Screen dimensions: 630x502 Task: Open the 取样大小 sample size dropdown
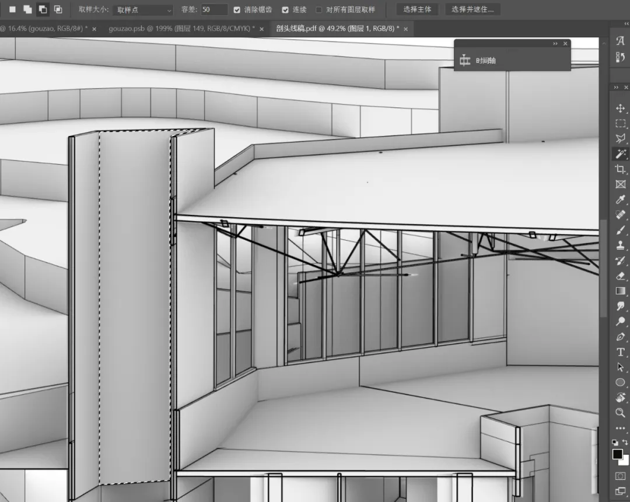click(x=143, y=10)
